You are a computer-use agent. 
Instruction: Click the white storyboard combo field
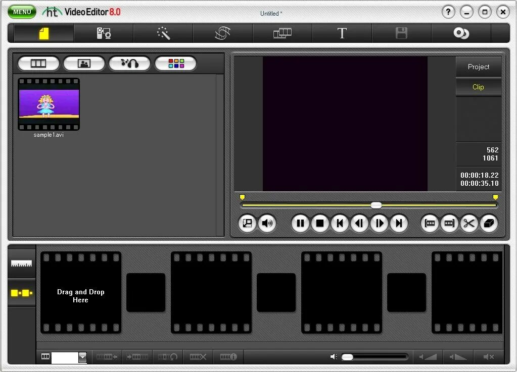point(65,357)
